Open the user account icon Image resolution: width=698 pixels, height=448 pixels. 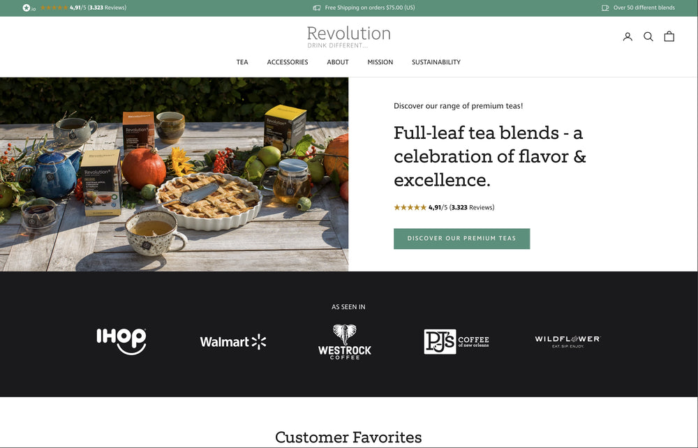628,36
